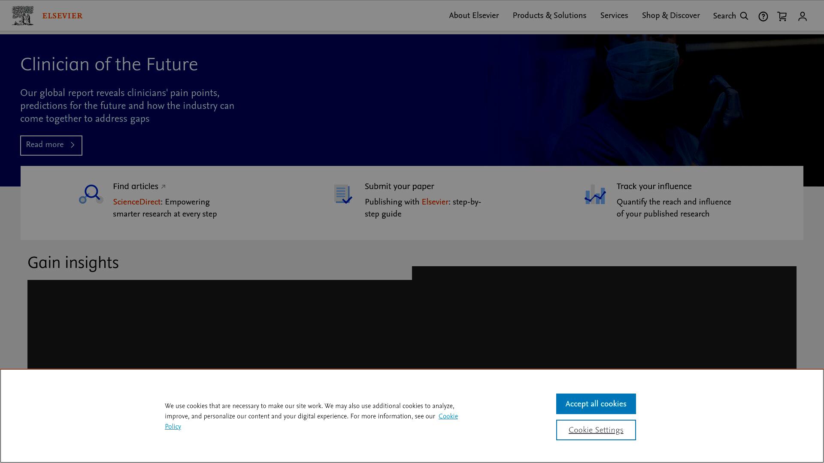Open the Cookie Policy link
The height and width of the screenshot is (463, 824).
coord(448,416)
